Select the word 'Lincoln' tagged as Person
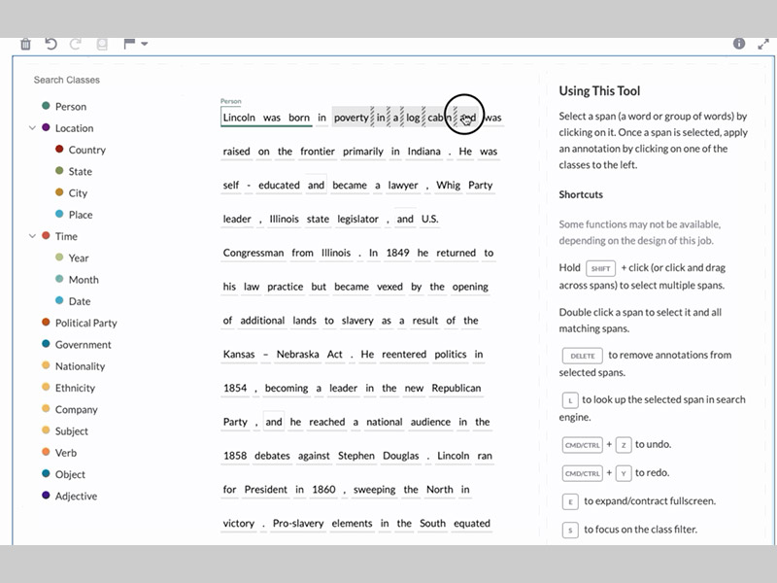Image resolution: width=777 pixels, height=583 pixels. [239, 118]
